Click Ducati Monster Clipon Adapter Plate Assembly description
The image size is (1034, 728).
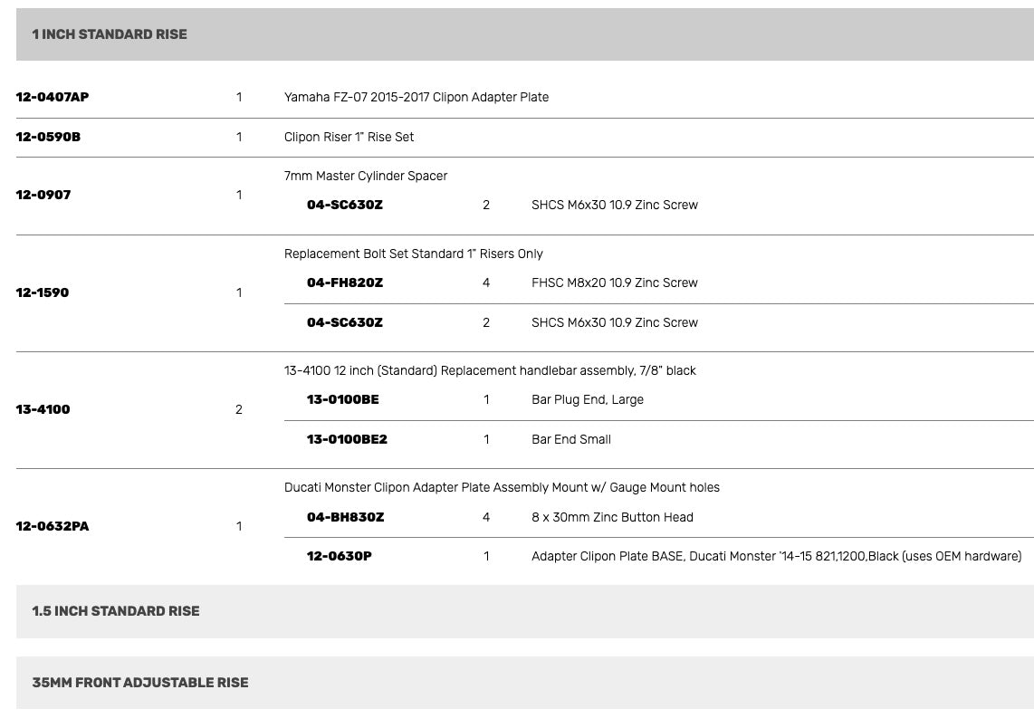[502, 487]
